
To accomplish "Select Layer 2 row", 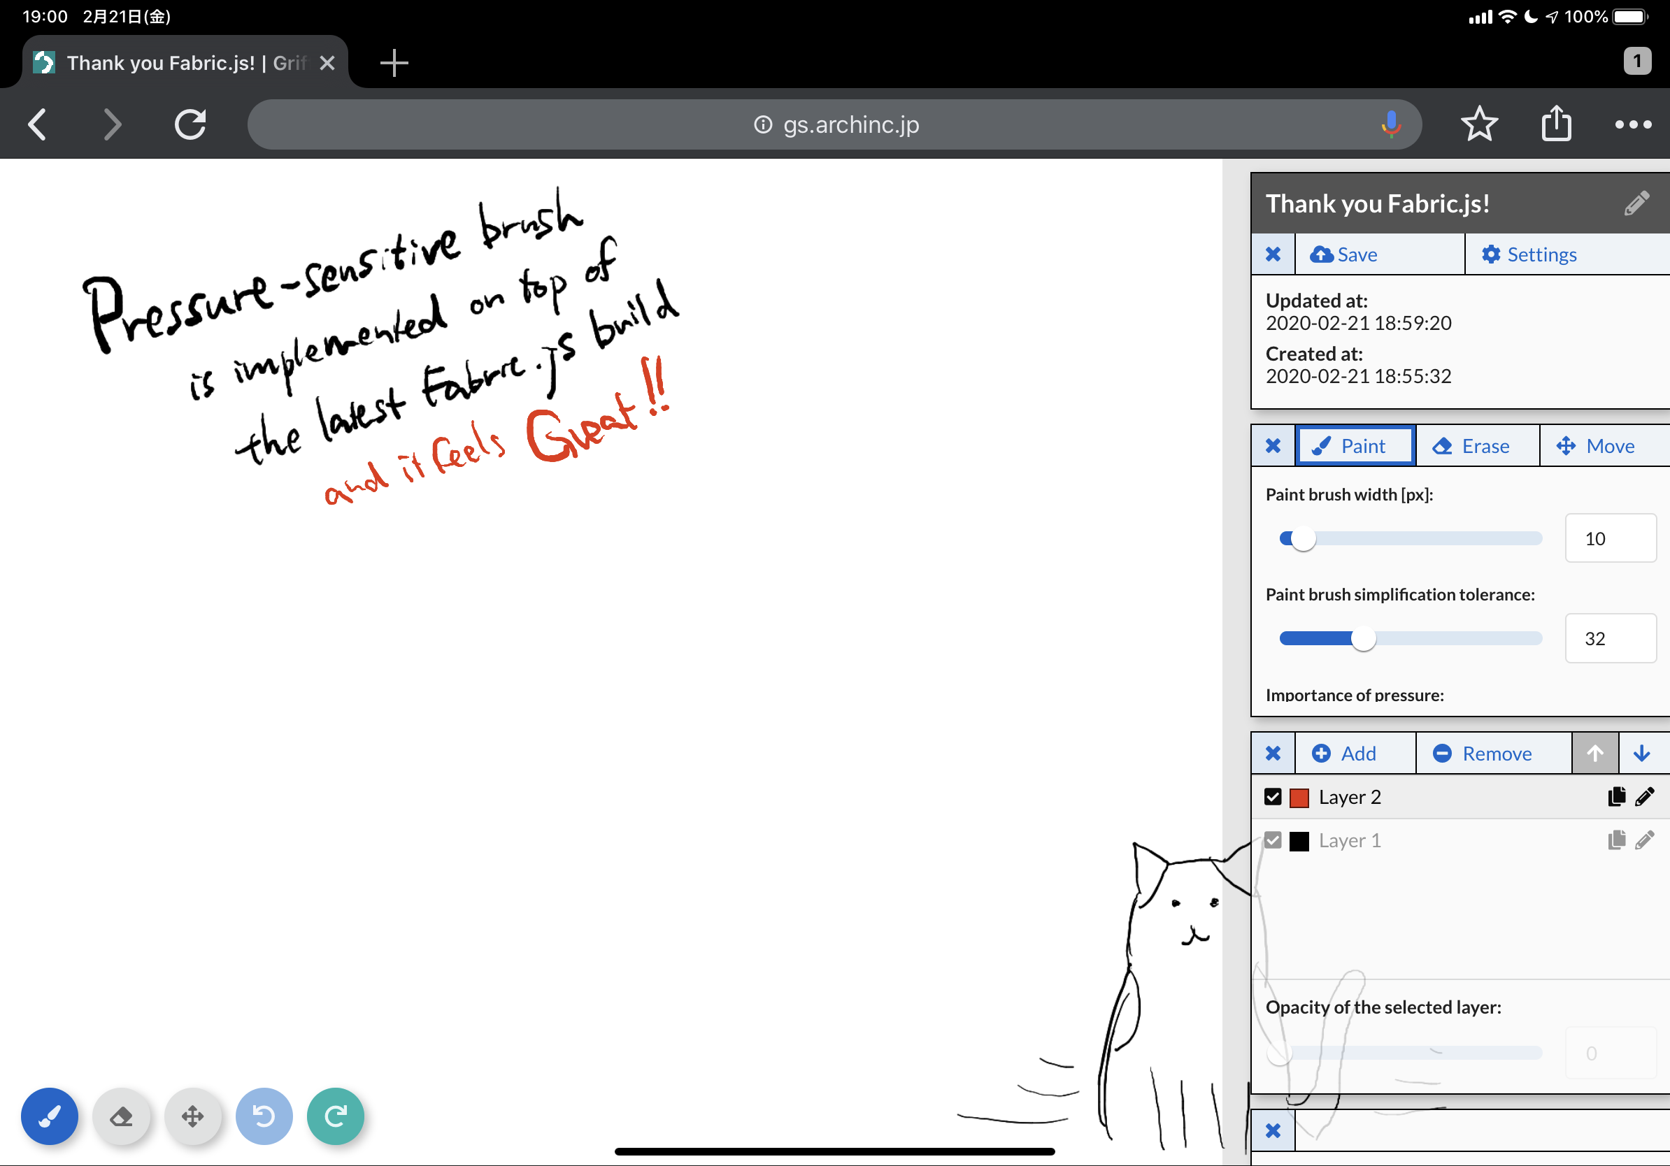I will 1460,798.
